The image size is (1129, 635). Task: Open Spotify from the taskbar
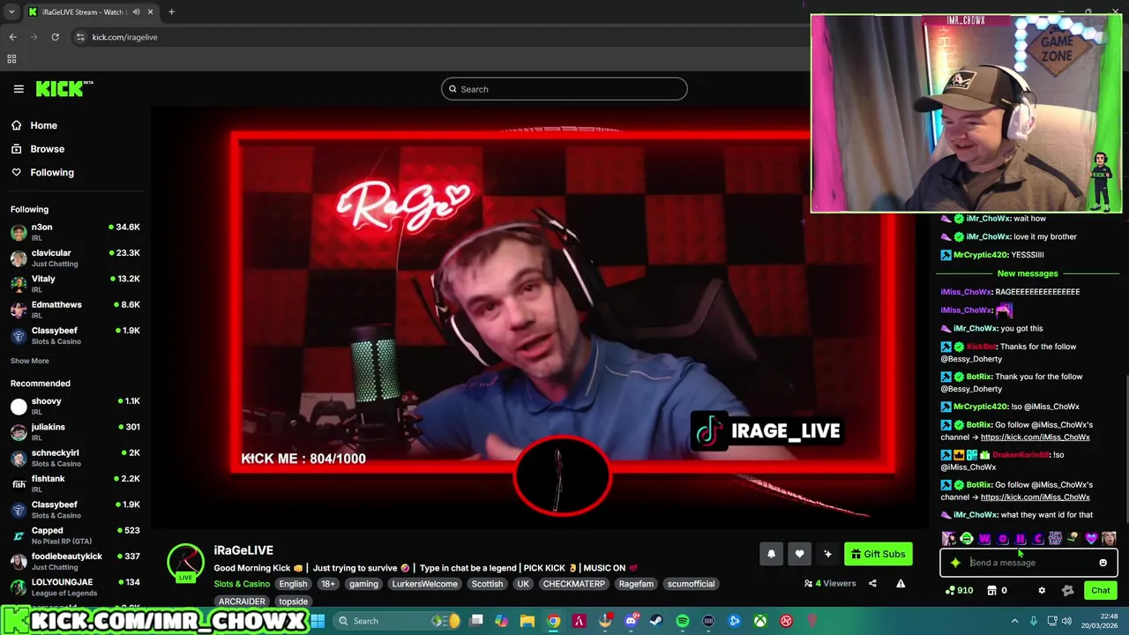click(683, 621)
